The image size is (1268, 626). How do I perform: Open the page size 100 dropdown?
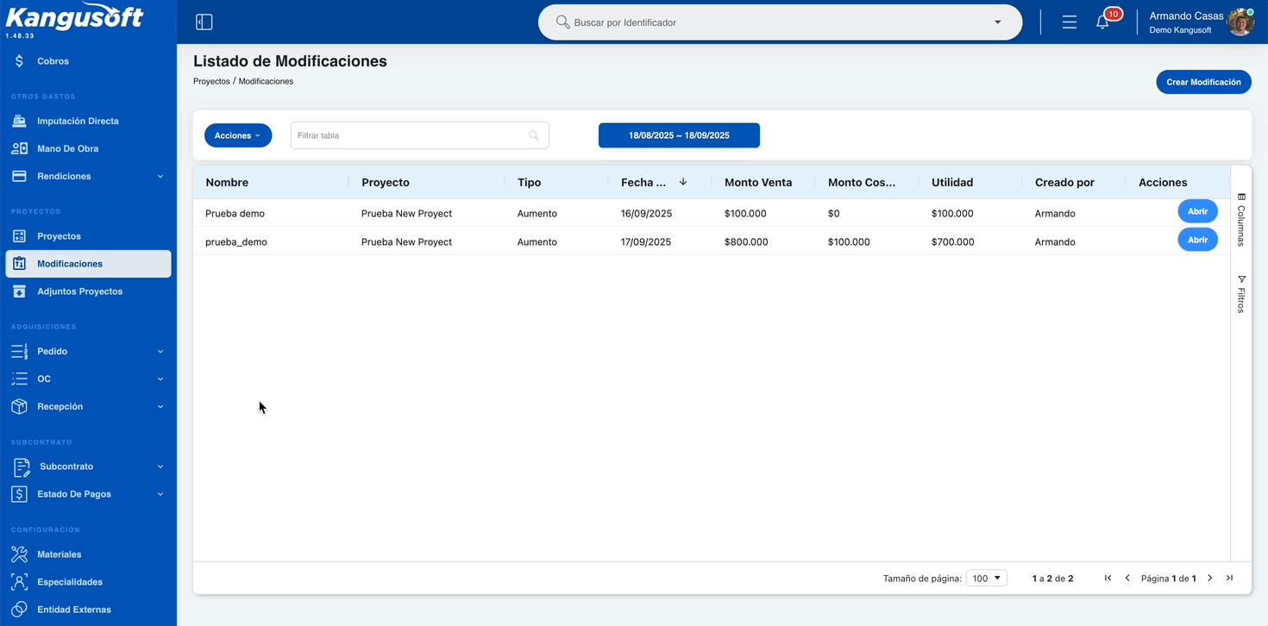tap(986, 578)
